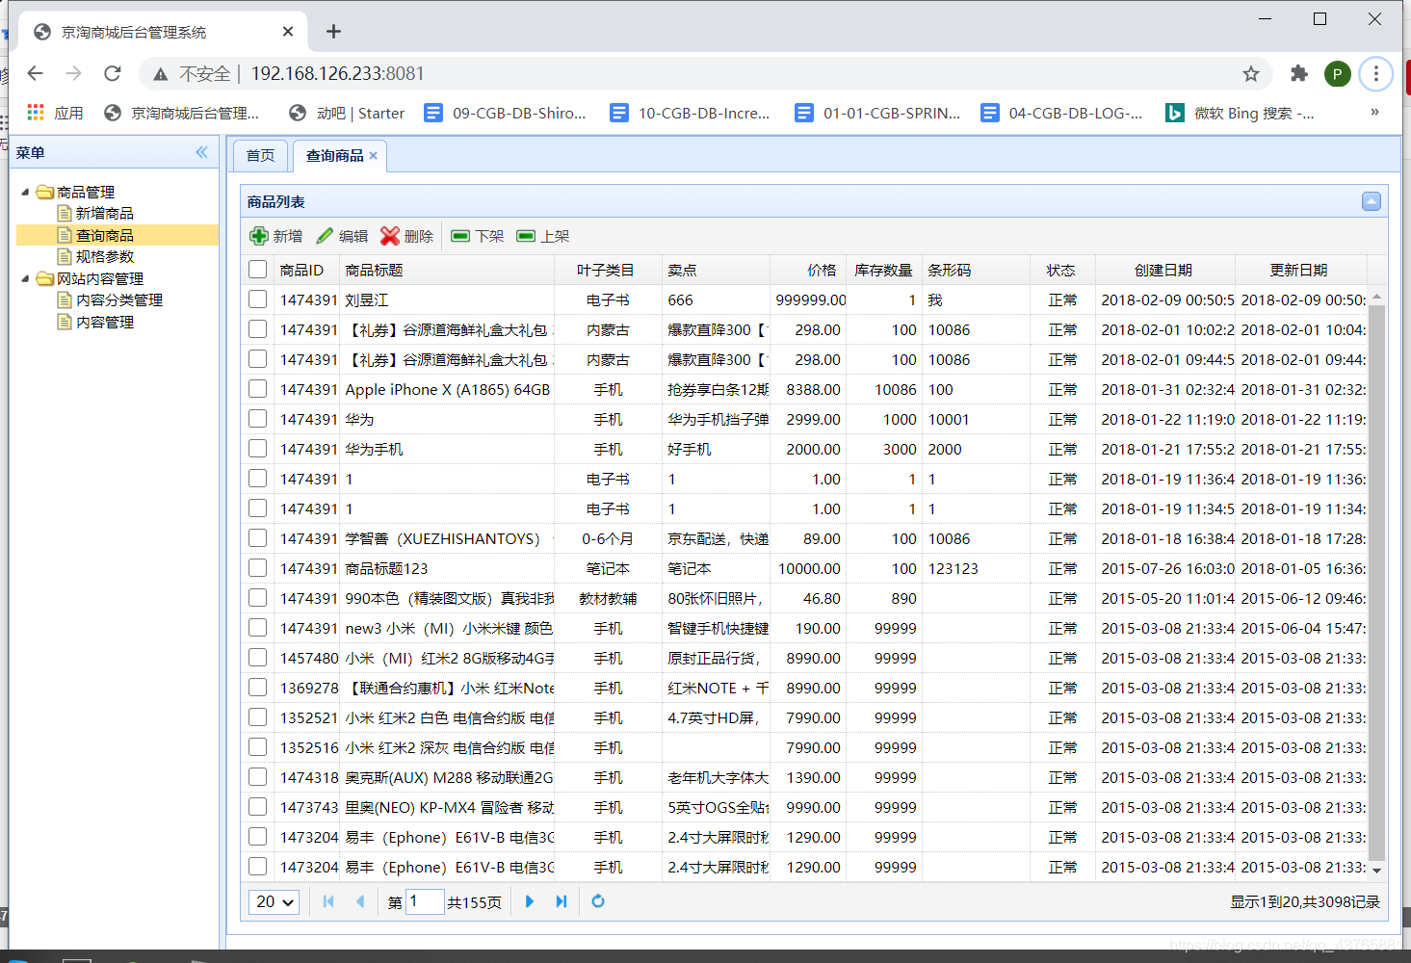Viewport: 1411px width, 963px height.
Task: Toggle the select-all header checkbox
Action: tap(257, 270)
